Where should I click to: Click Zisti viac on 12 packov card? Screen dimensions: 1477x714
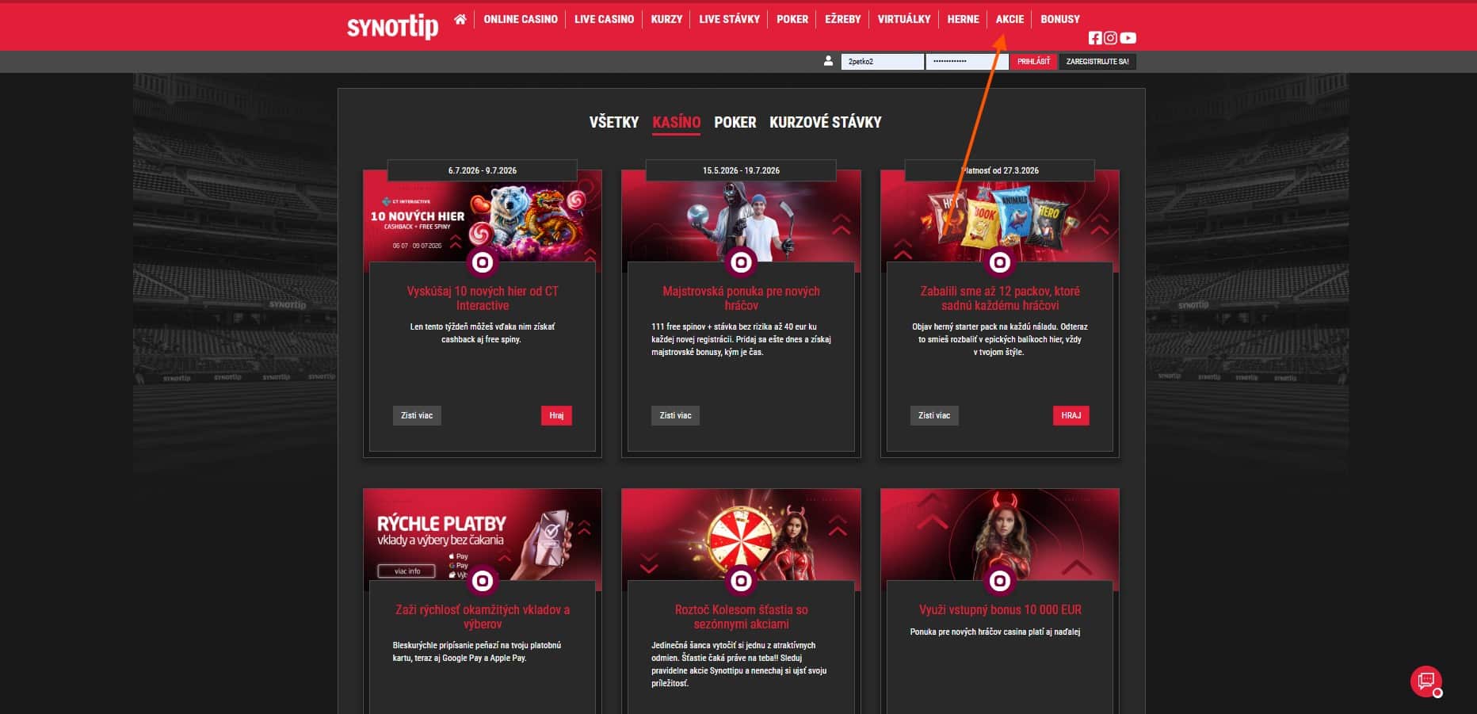pyautogui.click(x=934, y=415)
